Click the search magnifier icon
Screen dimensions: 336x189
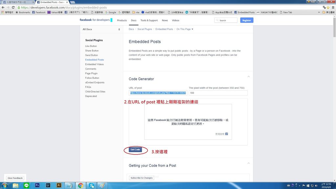217,20
